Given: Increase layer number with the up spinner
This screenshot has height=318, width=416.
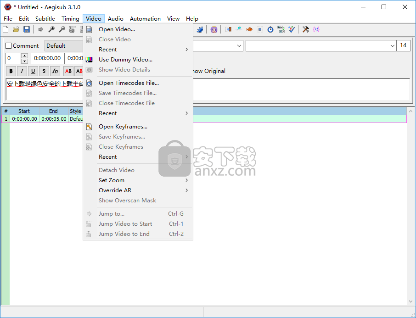Looking at the screenshot, I should pos(24,56).
